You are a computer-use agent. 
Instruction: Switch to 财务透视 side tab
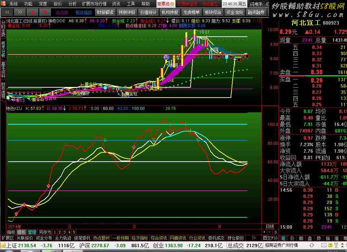[x=3, y=91]
